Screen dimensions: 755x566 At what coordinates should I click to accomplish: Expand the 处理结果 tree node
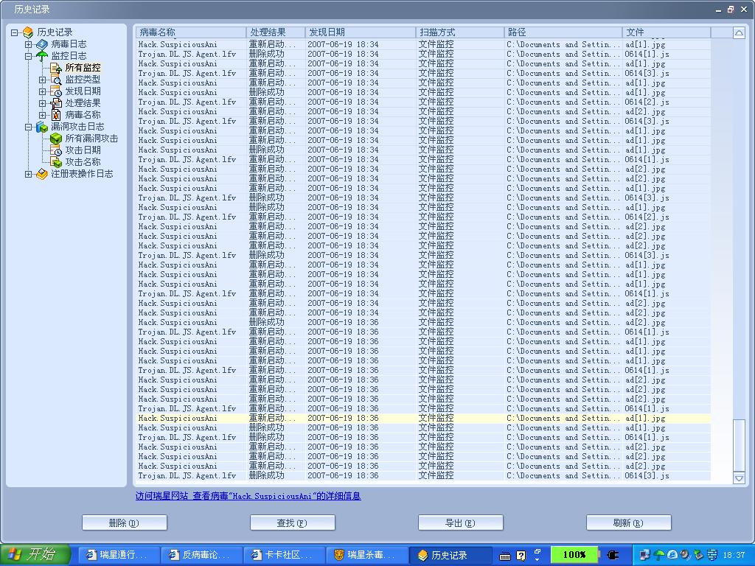[42, 103]
